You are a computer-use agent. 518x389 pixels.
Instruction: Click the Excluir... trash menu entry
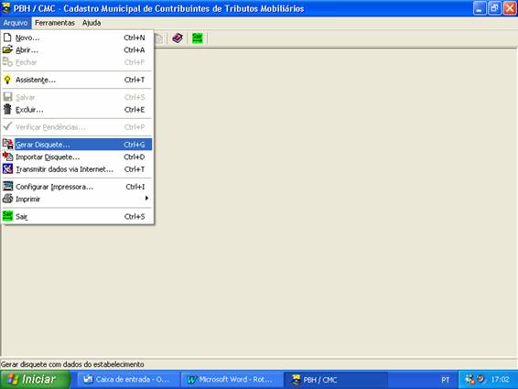[77, 110]
